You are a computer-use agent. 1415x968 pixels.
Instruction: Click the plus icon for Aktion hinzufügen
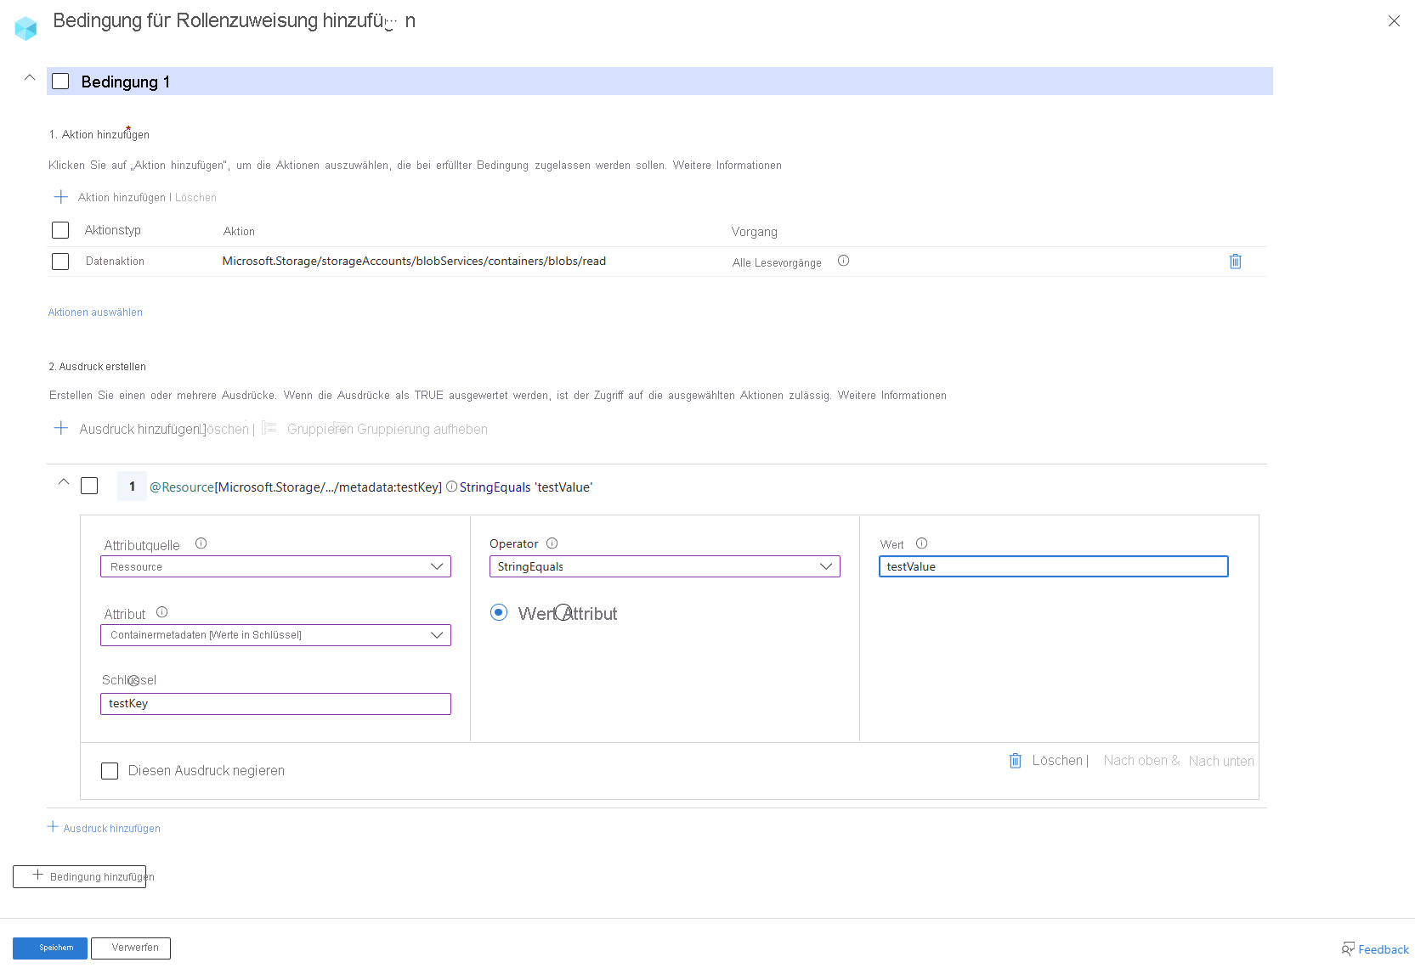coord(60,196)
